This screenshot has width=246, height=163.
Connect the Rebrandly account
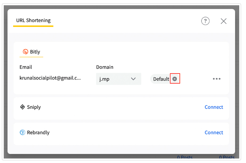click(214, 133)
